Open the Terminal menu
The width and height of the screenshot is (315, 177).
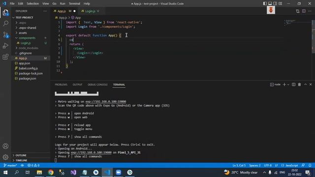(74, 3)
